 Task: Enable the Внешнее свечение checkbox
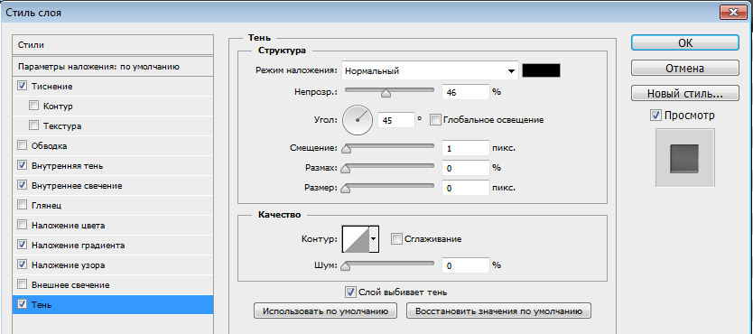[x=22, y=284]
